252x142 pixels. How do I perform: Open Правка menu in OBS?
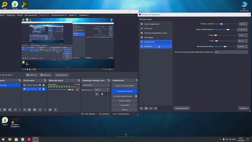[11, 15]
